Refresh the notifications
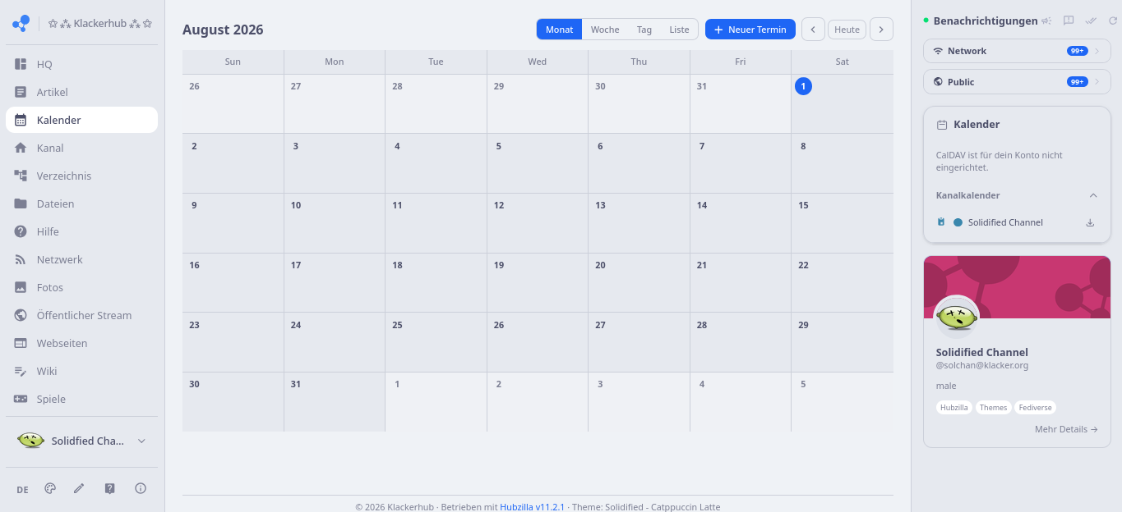This screenshot has height=512, width=1122. tap(1113, 21)
